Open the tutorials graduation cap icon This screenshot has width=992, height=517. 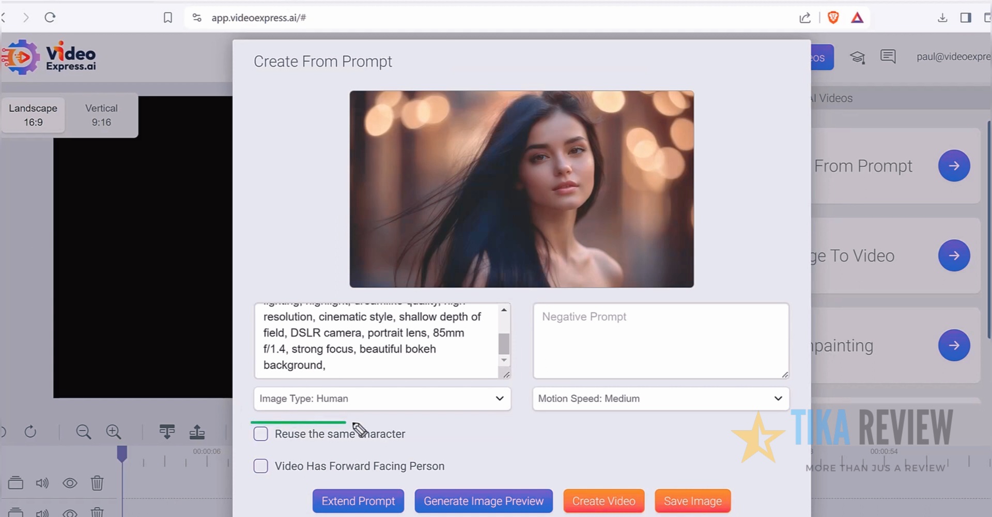click(x=858, y=57)
